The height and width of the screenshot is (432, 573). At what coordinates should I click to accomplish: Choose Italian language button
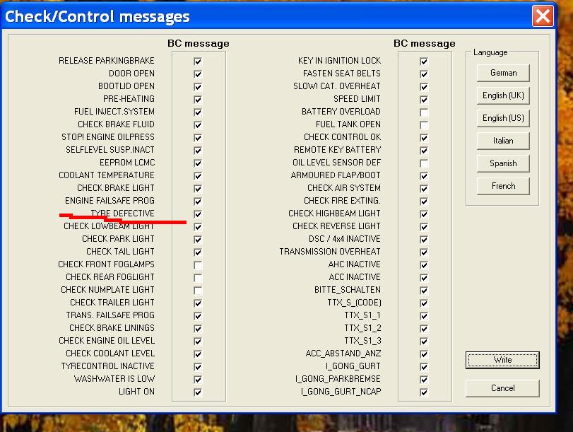click(x=503, y=141)
